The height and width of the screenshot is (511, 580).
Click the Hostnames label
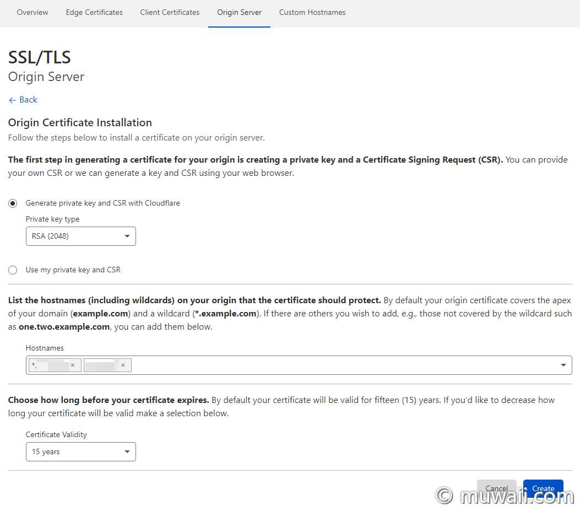coord(45,348)
